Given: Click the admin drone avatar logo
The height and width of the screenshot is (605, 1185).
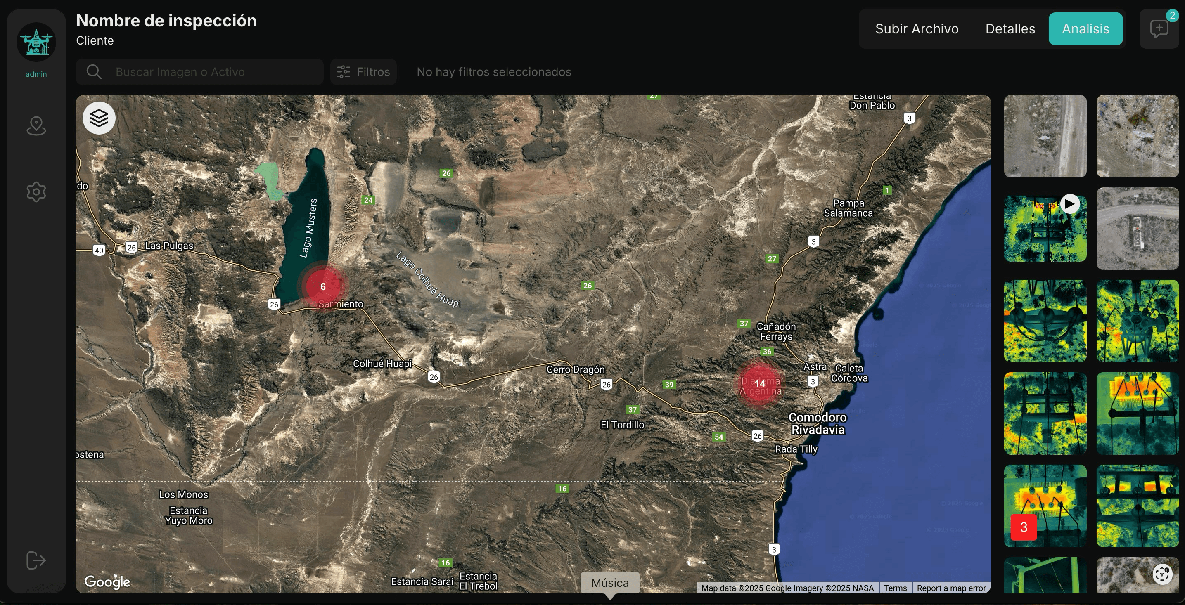Looking at the screenshot, I should click(36, 42).
